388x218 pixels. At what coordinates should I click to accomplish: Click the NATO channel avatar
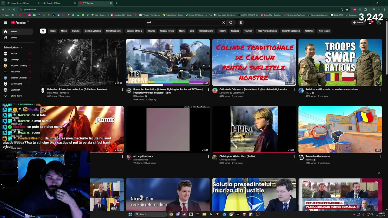click(x=301, y=91)
